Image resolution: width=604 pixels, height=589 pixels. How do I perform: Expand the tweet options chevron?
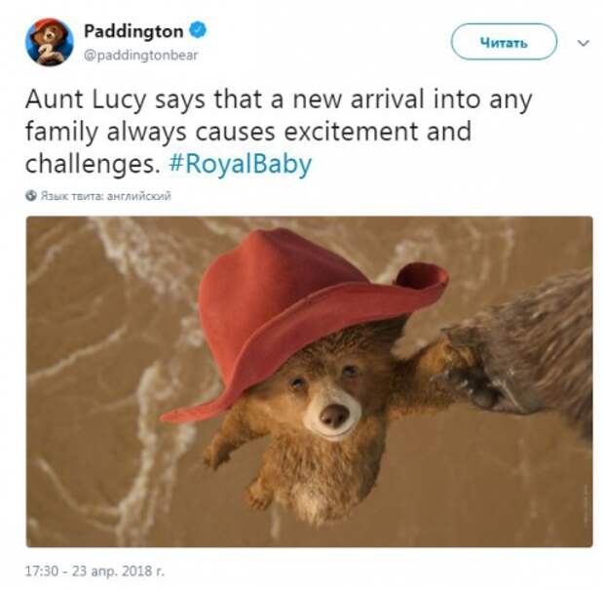(x=584, y=43)
